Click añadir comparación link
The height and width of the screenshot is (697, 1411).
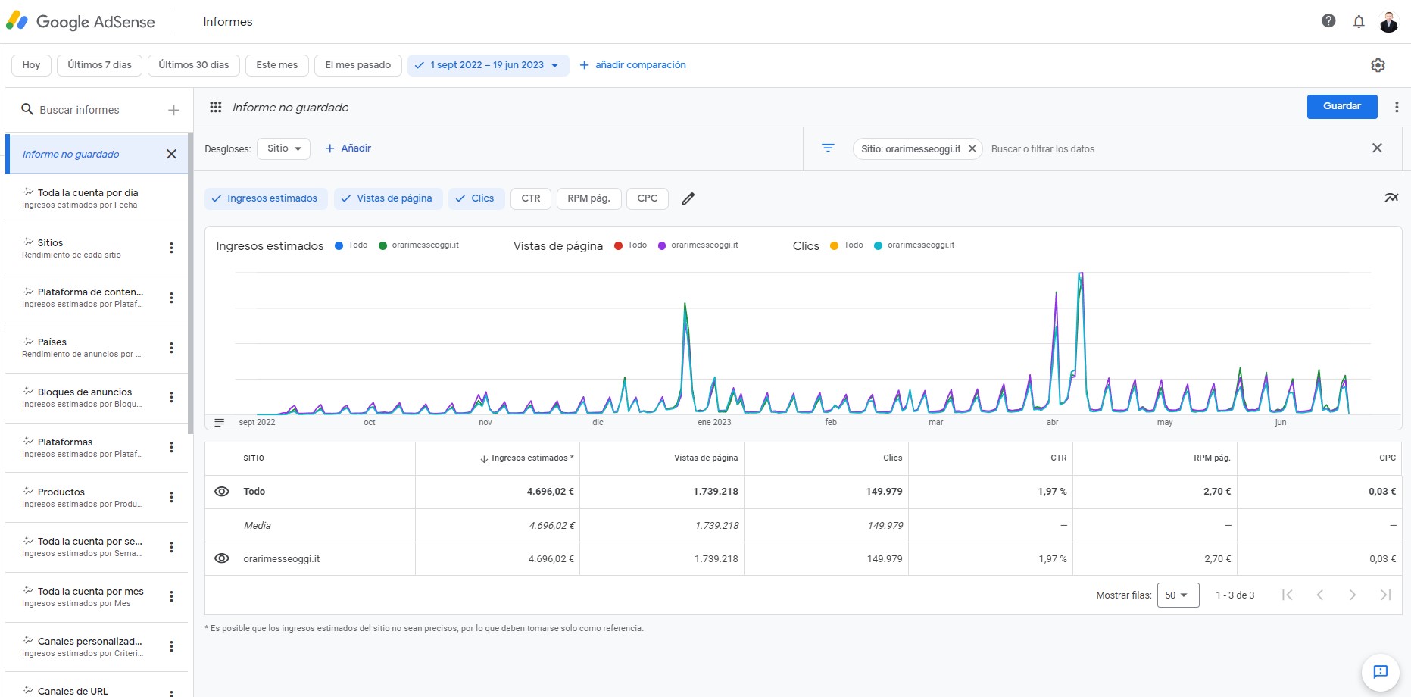click(x=633, y=65)
